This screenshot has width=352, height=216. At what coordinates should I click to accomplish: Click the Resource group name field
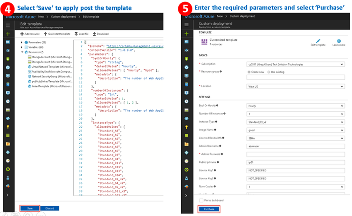coord(296,77)
